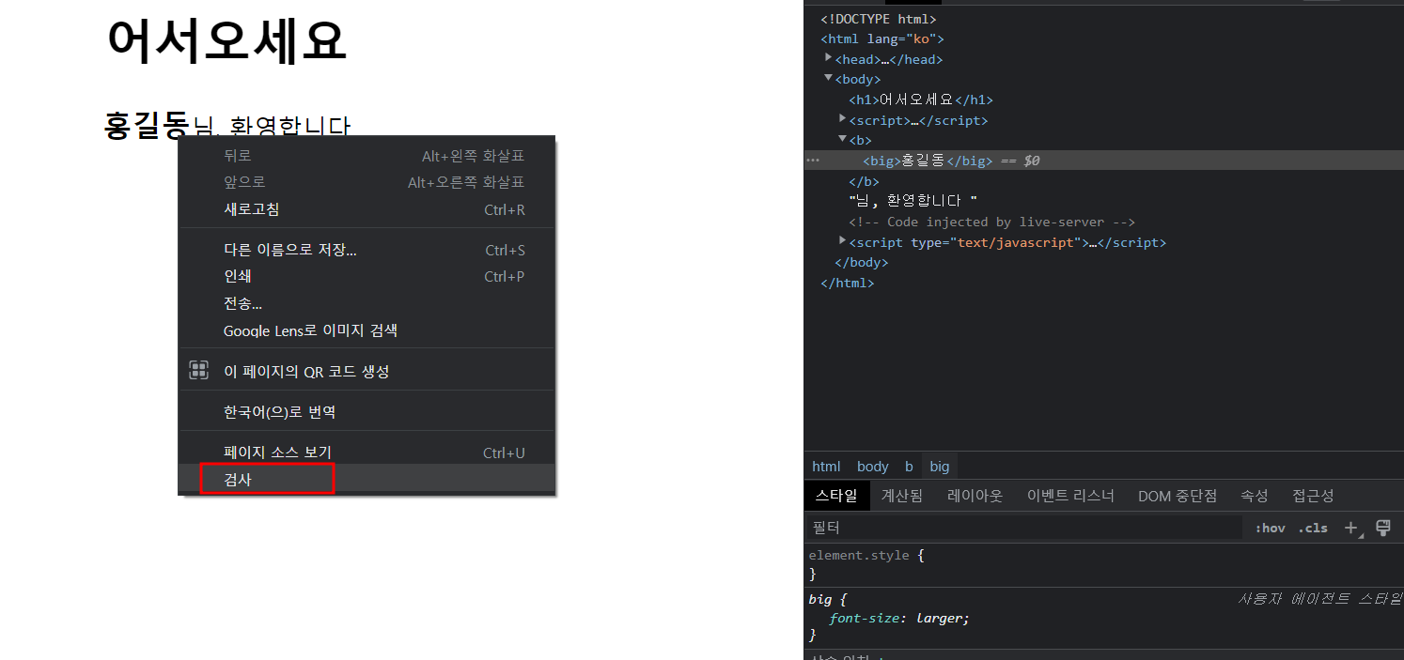Focus the 필터 styles filter field
Screen dimensions: 1404x660
[x=1023, y=529]
